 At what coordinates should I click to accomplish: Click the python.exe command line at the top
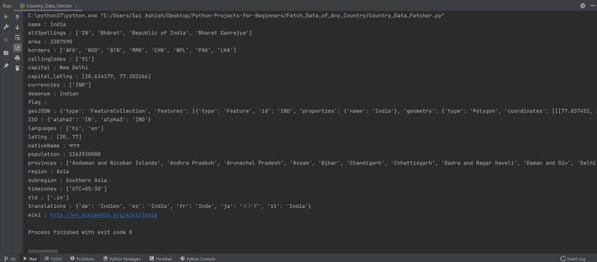[x=236, y=16]
